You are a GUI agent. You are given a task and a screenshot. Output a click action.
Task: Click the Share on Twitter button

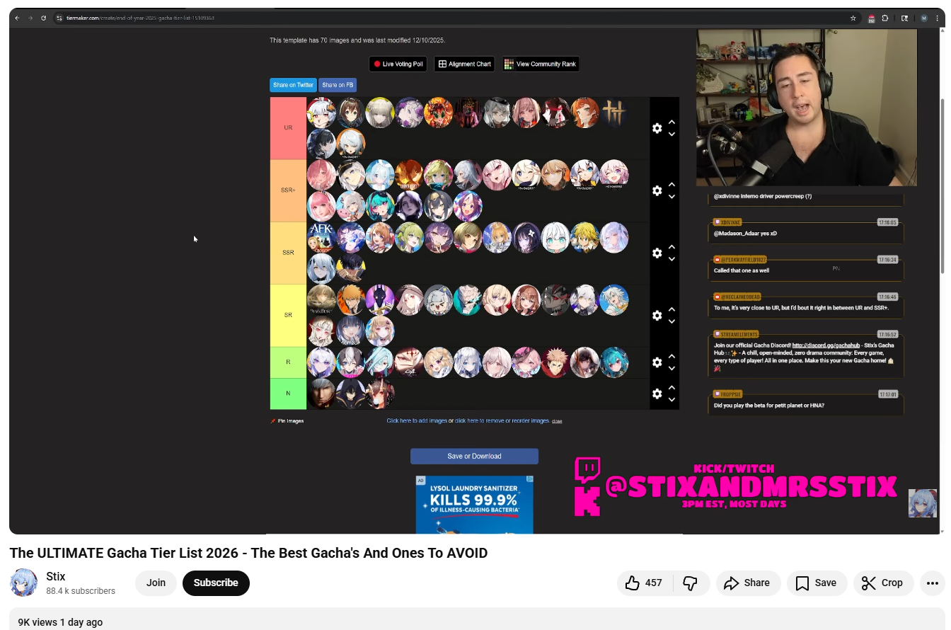tap(294, 85)
